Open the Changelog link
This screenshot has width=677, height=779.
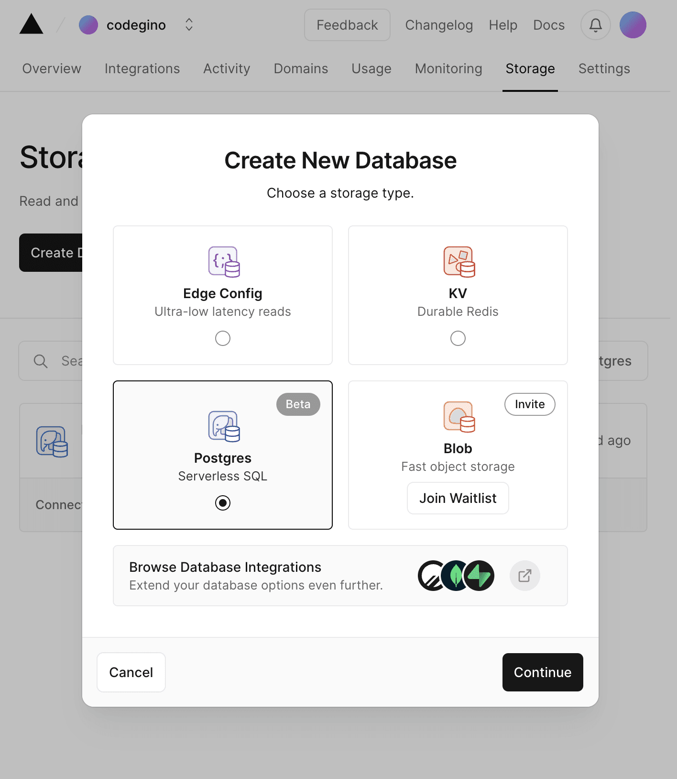[x=438, y=25]
